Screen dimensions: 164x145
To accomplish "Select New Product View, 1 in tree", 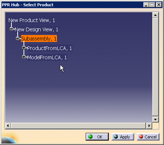I will click(32, 20).
